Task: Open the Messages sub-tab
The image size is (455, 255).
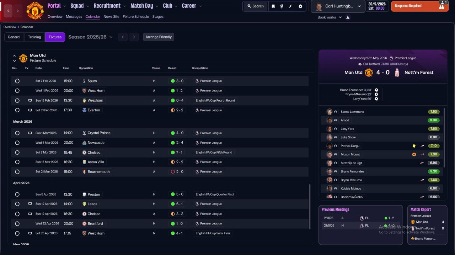Action: [x=74, y=17]
